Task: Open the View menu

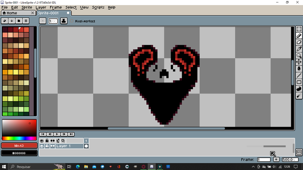Action: coord(84,7)
